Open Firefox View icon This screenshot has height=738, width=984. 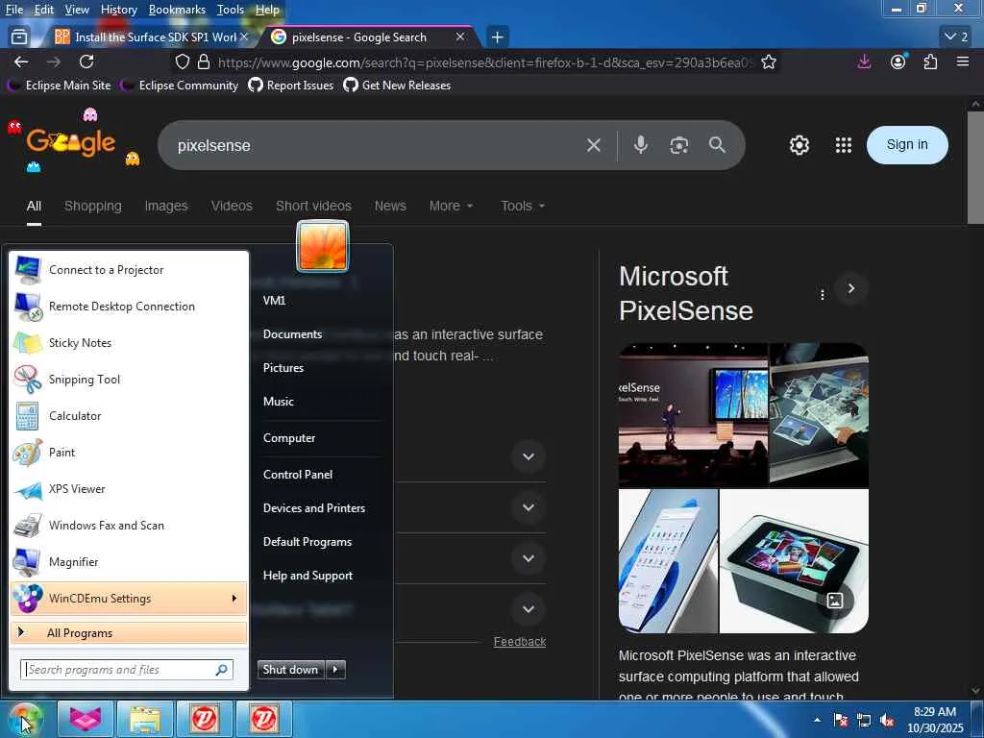(19, 37)
